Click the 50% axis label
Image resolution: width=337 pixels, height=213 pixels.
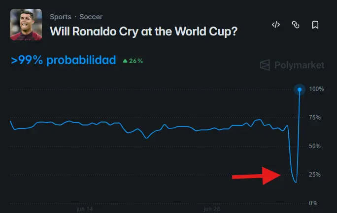[315, 146]
